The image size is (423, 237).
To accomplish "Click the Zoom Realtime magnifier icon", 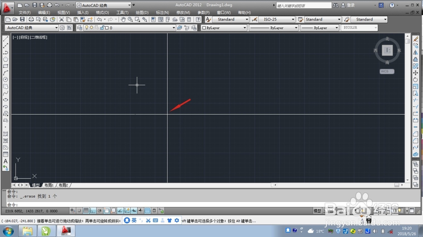I will point(130,19).
